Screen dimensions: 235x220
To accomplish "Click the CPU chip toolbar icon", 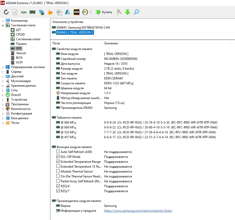I will coord(24,12).
